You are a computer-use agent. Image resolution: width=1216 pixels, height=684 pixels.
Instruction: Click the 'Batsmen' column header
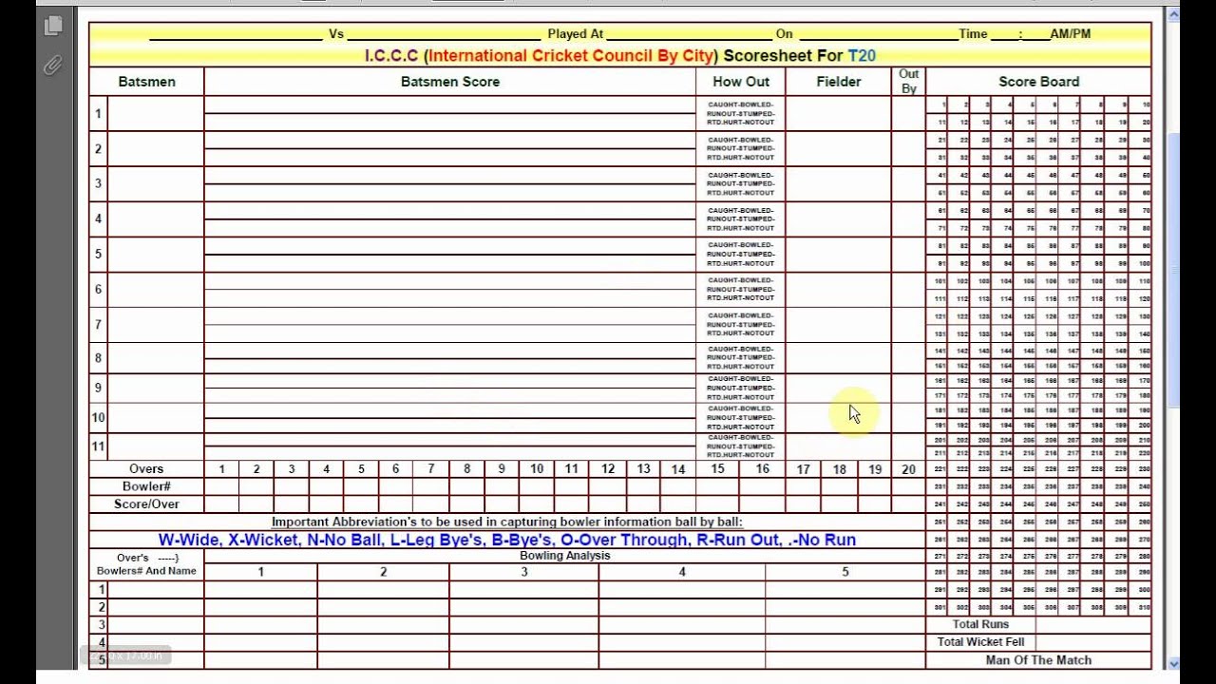[x=146, y=82]
